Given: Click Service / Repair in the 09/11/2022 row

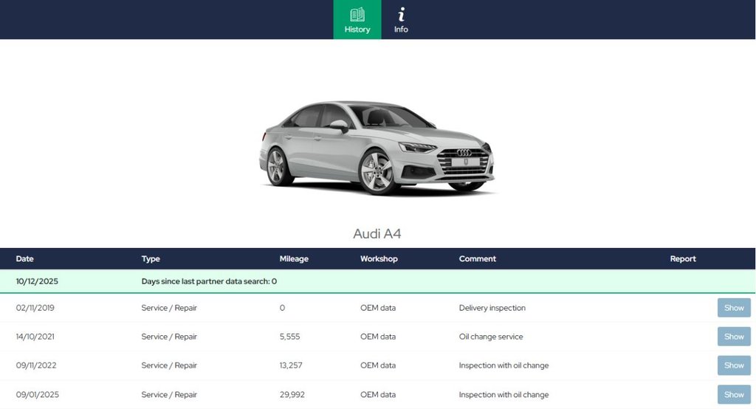Looking at the screenshot, I should coord(169,365).
